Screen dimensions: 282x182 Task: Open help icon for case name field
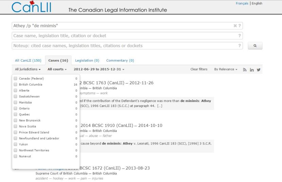(x=240, y=36)
